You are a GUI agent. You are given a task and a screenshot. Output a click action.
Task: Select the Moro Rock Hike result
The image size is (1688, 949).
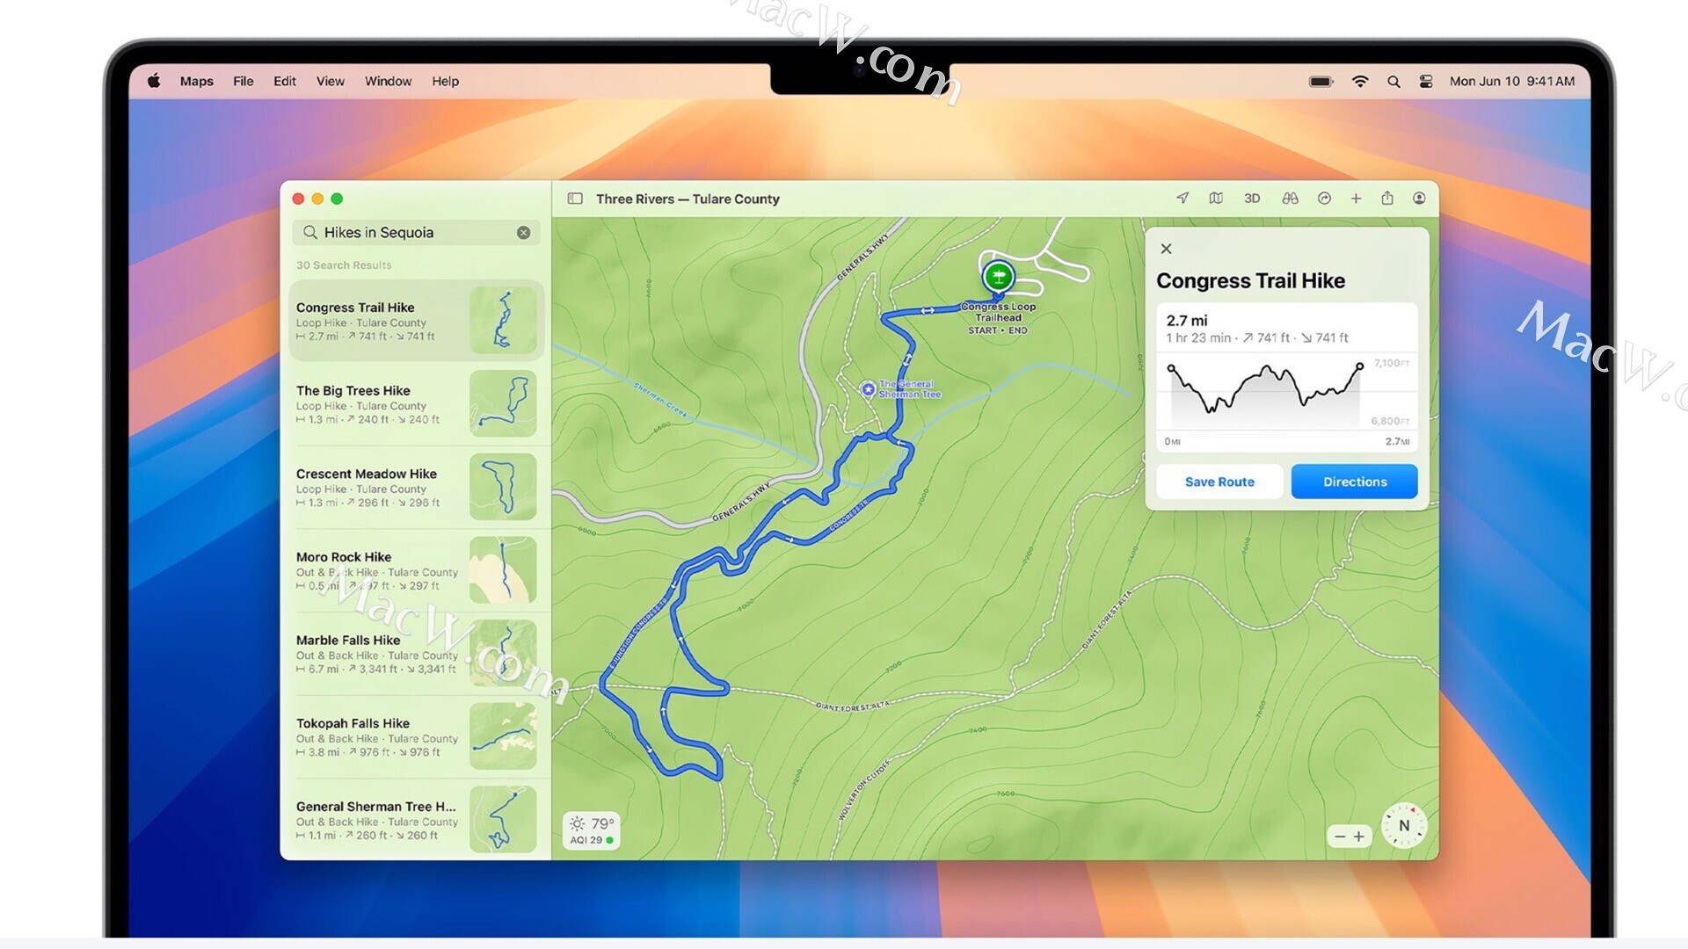416,570
